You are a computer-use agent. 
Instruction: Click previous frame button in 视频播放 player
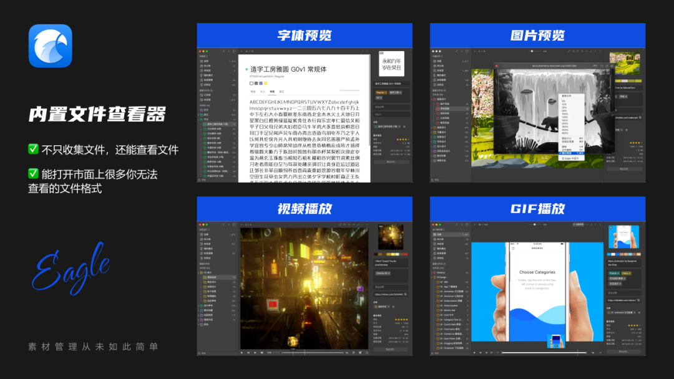click(x=248, y=352)
